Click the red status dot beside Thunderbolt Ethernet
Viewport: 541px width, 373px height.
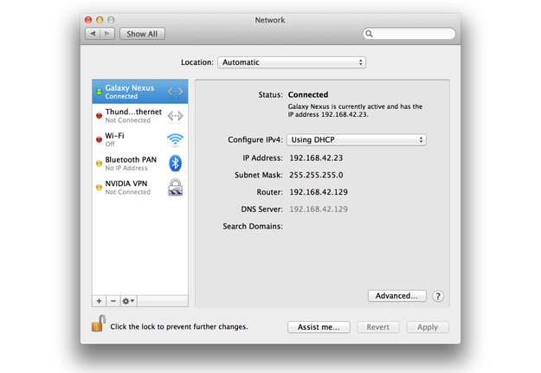click(x=99, y=116)
